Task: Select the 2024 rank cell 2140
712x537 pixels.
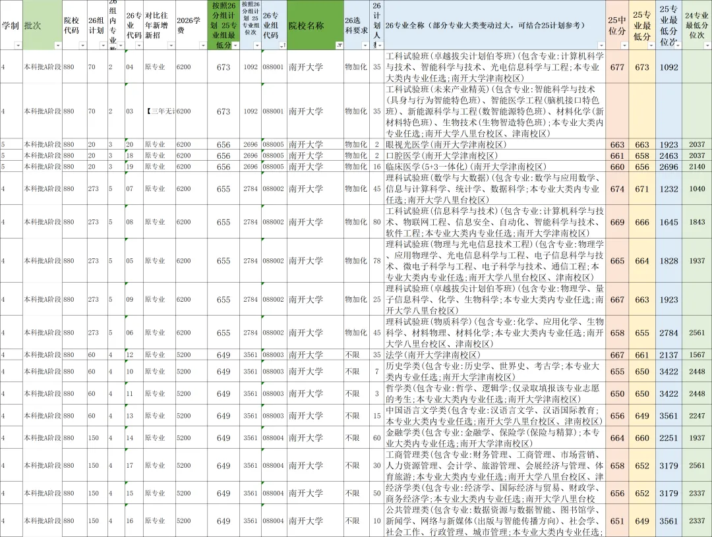Action: coord(697,167)
